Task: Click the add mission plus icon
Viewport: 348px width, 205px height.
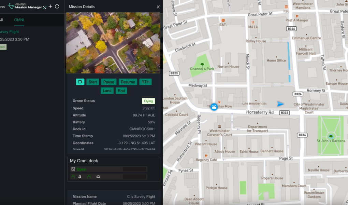Action: [50, 6]
